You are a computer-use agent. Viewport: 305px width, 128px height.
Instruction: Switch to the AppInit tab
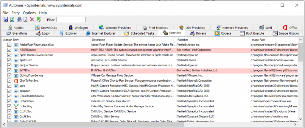[x=16, y=28]
